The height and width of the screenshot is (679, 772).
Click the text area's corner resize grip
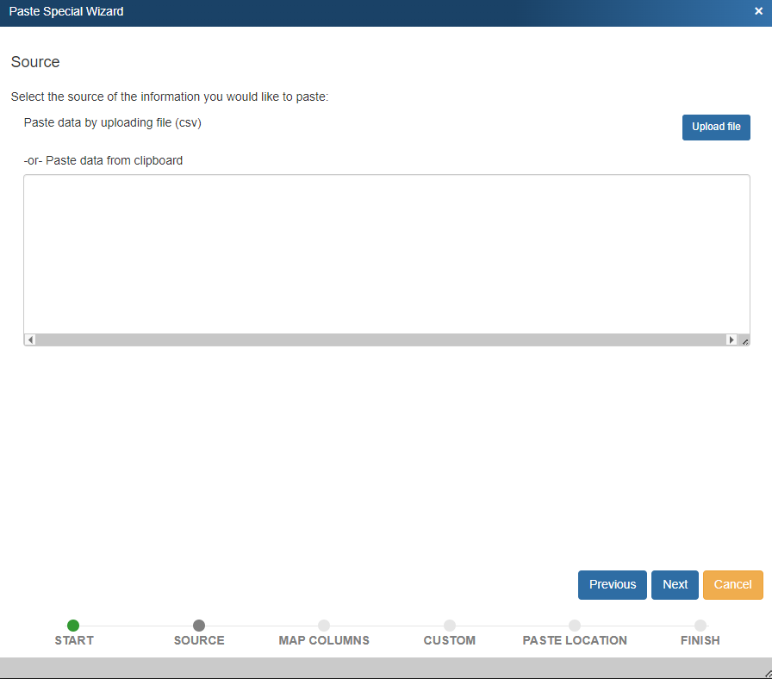coord(745,341)
